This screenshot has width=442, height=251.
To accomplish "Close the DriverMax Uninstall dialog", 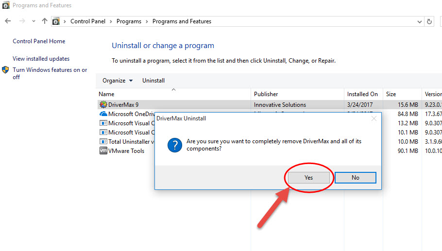I will [x=374, y=118].
